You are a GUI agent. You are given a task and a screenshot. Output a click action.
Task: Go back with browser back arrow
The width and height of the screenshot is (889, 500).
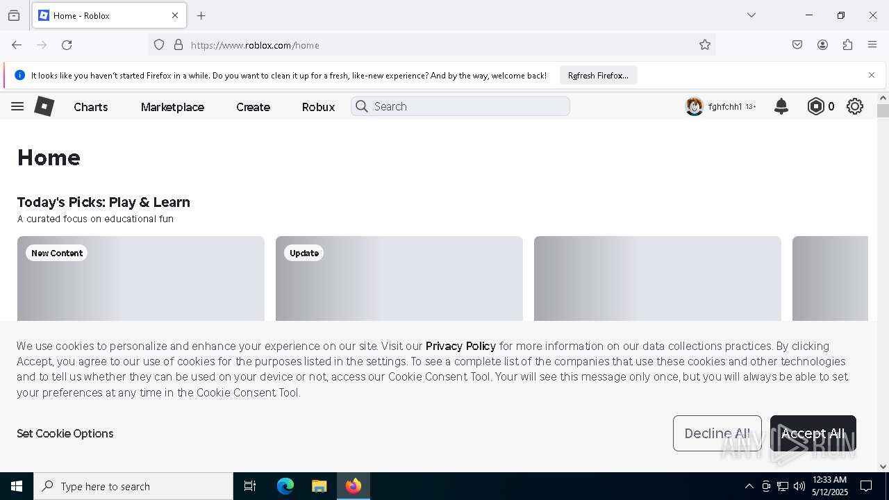(17, 45)
